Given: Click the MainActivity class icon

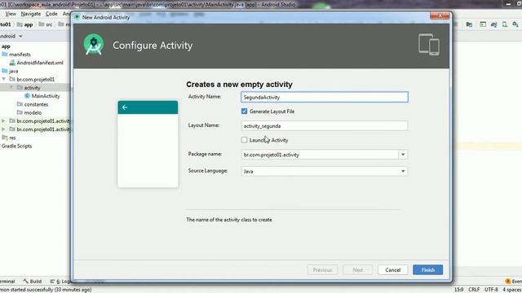Looking at the screenshot, I should click(x=27, y=96).
